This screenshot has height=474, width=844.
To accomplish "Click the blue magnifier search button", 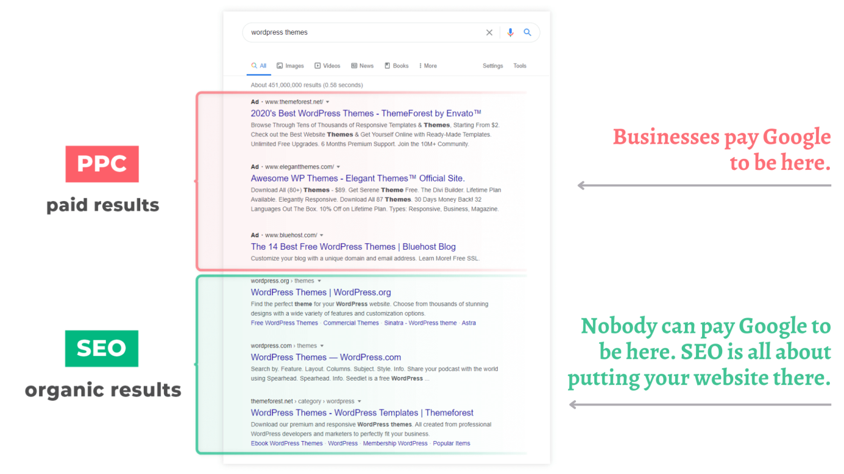I will coord(528,33).
